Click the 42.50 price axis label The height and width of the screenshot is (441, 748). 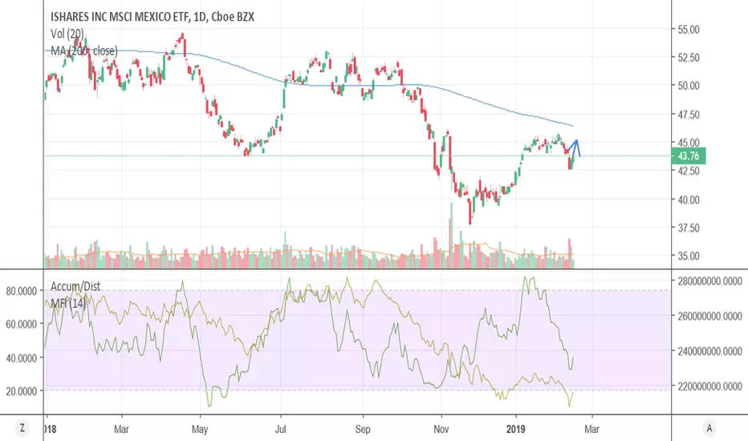(x=689, y=171)
